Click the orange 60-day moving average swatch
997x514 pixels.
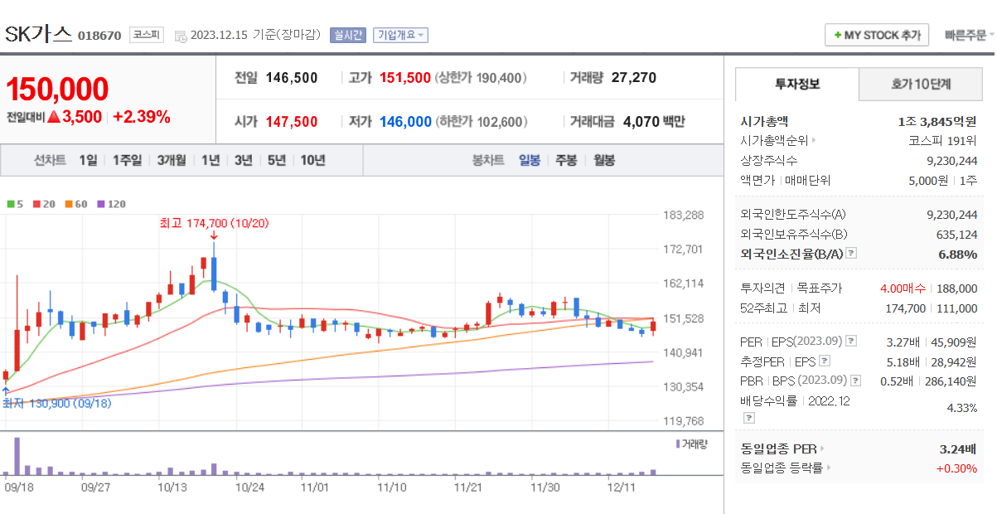67,203
